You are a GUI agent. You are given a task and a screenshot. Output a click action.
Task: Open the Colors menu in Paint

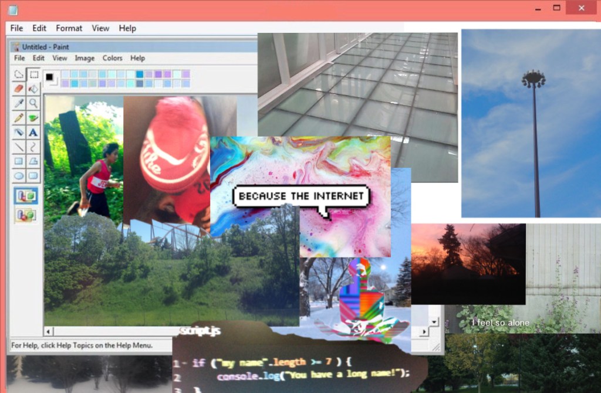(x=112, y=58)
